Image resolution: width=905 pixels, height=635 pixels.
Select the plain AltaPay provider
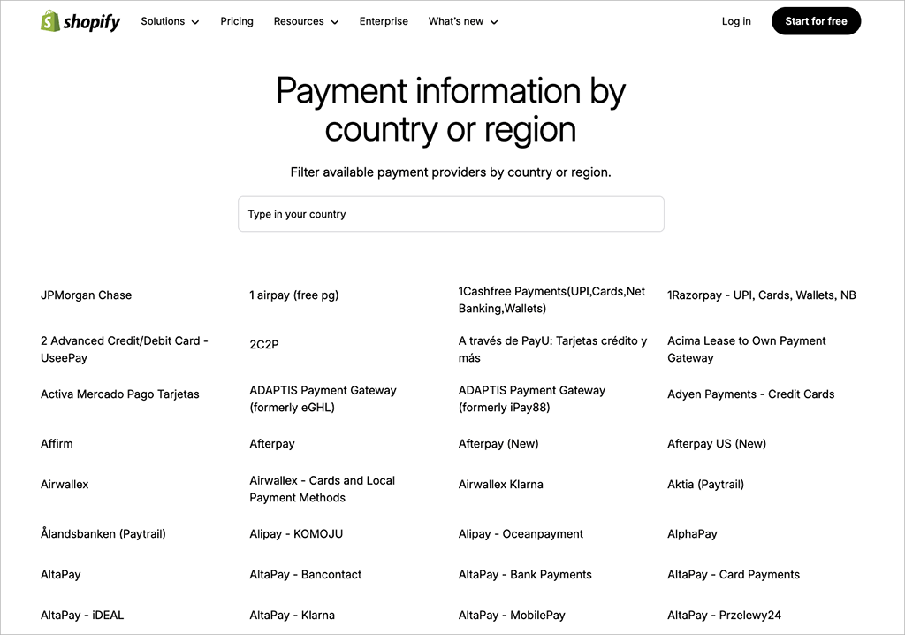(x=61, y=575)
